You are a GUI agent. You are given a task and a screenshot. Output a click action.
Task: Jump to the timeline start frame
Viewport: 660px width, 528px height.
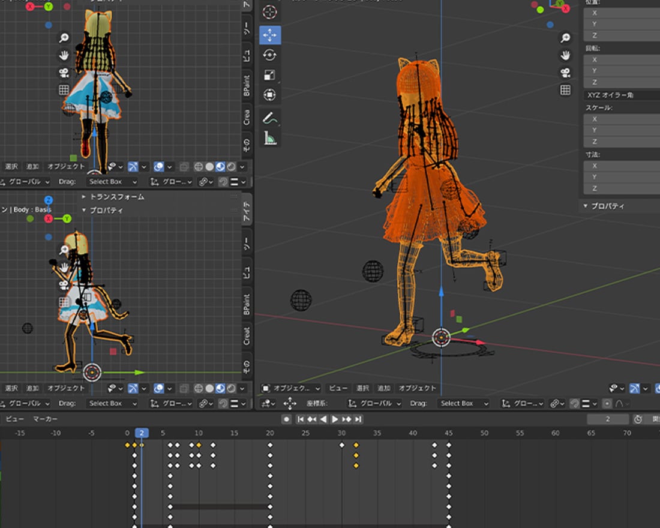[300, 419]
